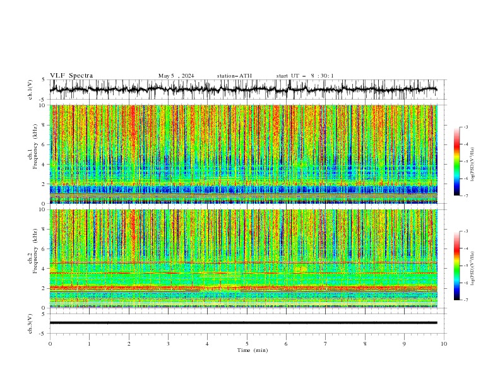Click the ch.3 flat black waveform trace
The height and width of the screenshot is (386, 500).
point(243,323)
